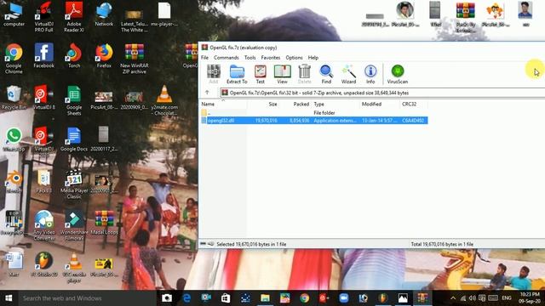Open the Torch browser desktop icon
The width and height of the screenshot is (545, 306).
coord(74,55)
